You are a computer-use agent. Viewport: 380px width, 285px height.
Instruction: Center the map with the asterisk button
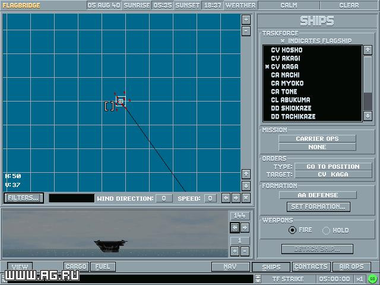point(246,198)
